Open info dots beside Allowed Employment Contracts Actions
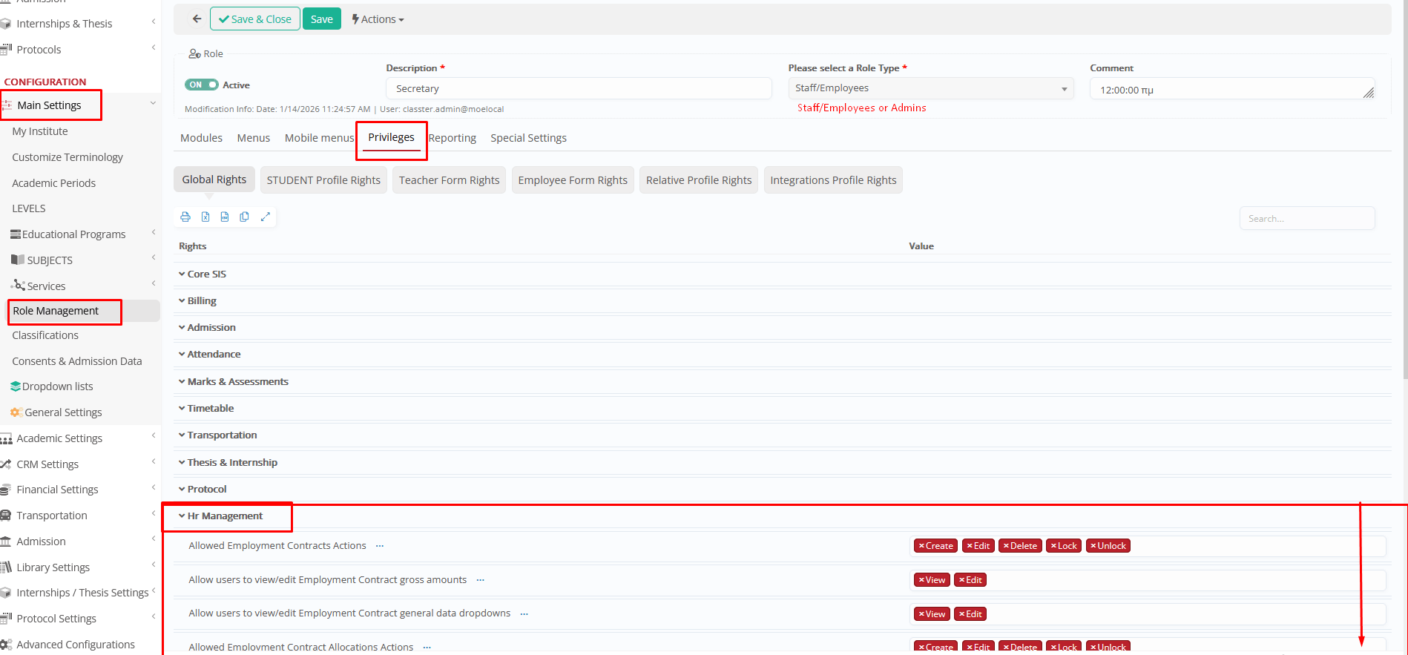The image size is (1408, 655). pos(380,546)
